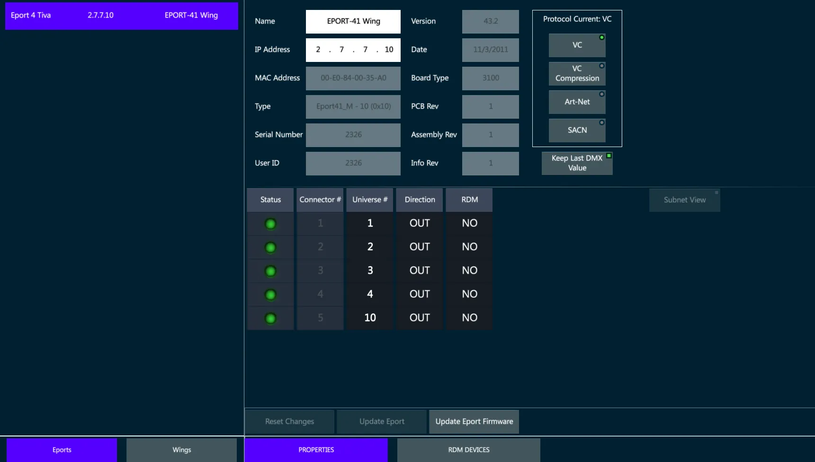This screenshot has height=462, width=815.
Task: Click green status LED for connector 4
Action: pyautogui.click(x=270, y=295)
